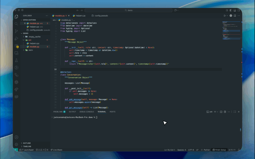The height and width of the screenshot is (159, 255).
Task: Open the Run and Debug view
Action: 16,39
